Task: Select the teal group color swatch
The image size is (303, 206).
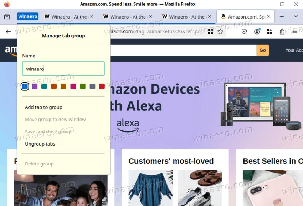Action: [44, 86]
